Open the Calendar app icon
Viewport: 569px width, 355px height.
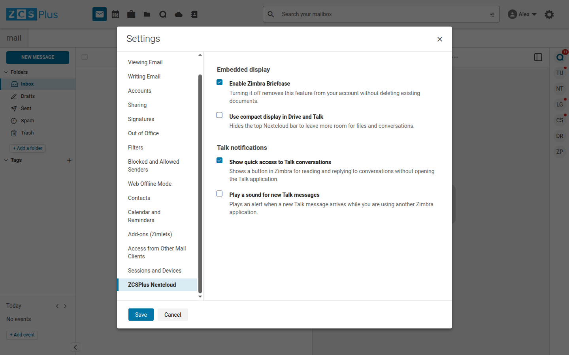[x=115, y=14]
